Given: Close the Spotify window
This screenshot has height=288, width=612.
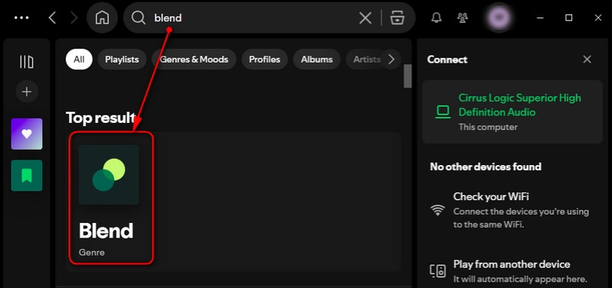Looking at the screenshot, I should (x=598, y=18).
